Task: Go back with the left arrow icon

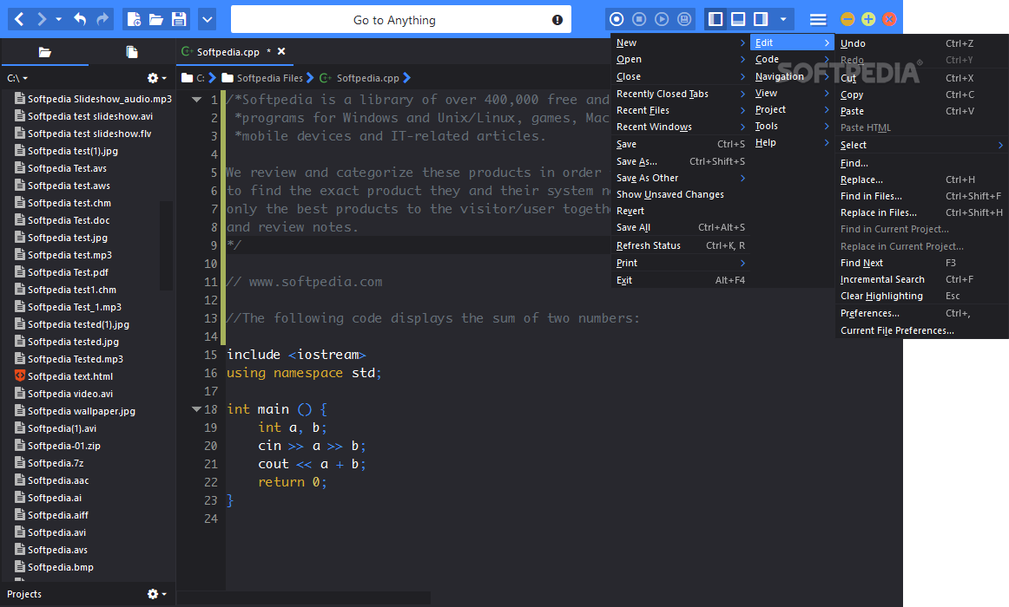Action: click(18, 19)
